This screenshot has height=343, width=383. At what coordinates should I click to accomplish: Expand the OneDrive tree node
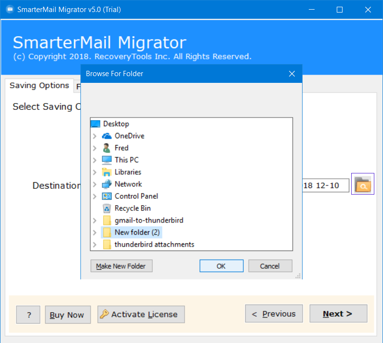click(95, 136)
